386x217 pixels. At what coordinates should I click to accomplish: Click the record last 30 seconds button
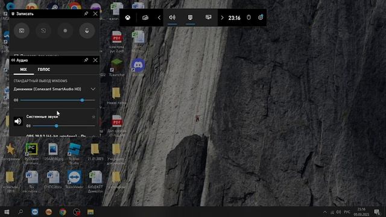pos(43,31)
